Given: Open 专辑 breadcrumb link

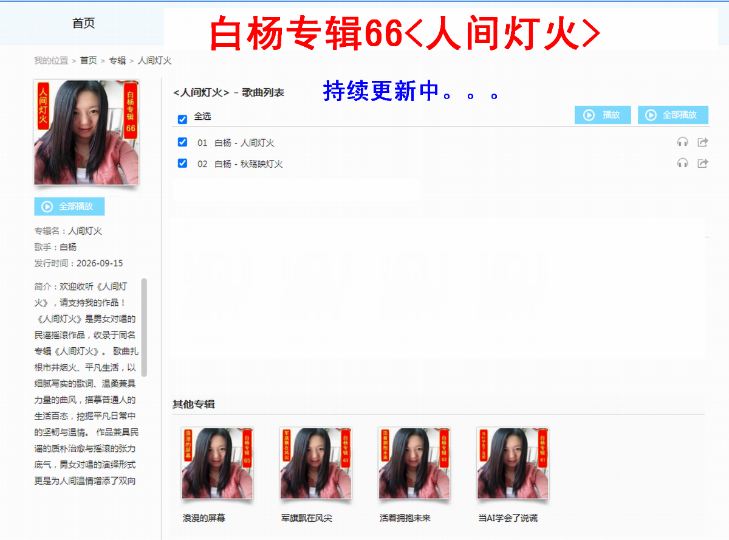Looking at the screenshot, I should (117, 60).
